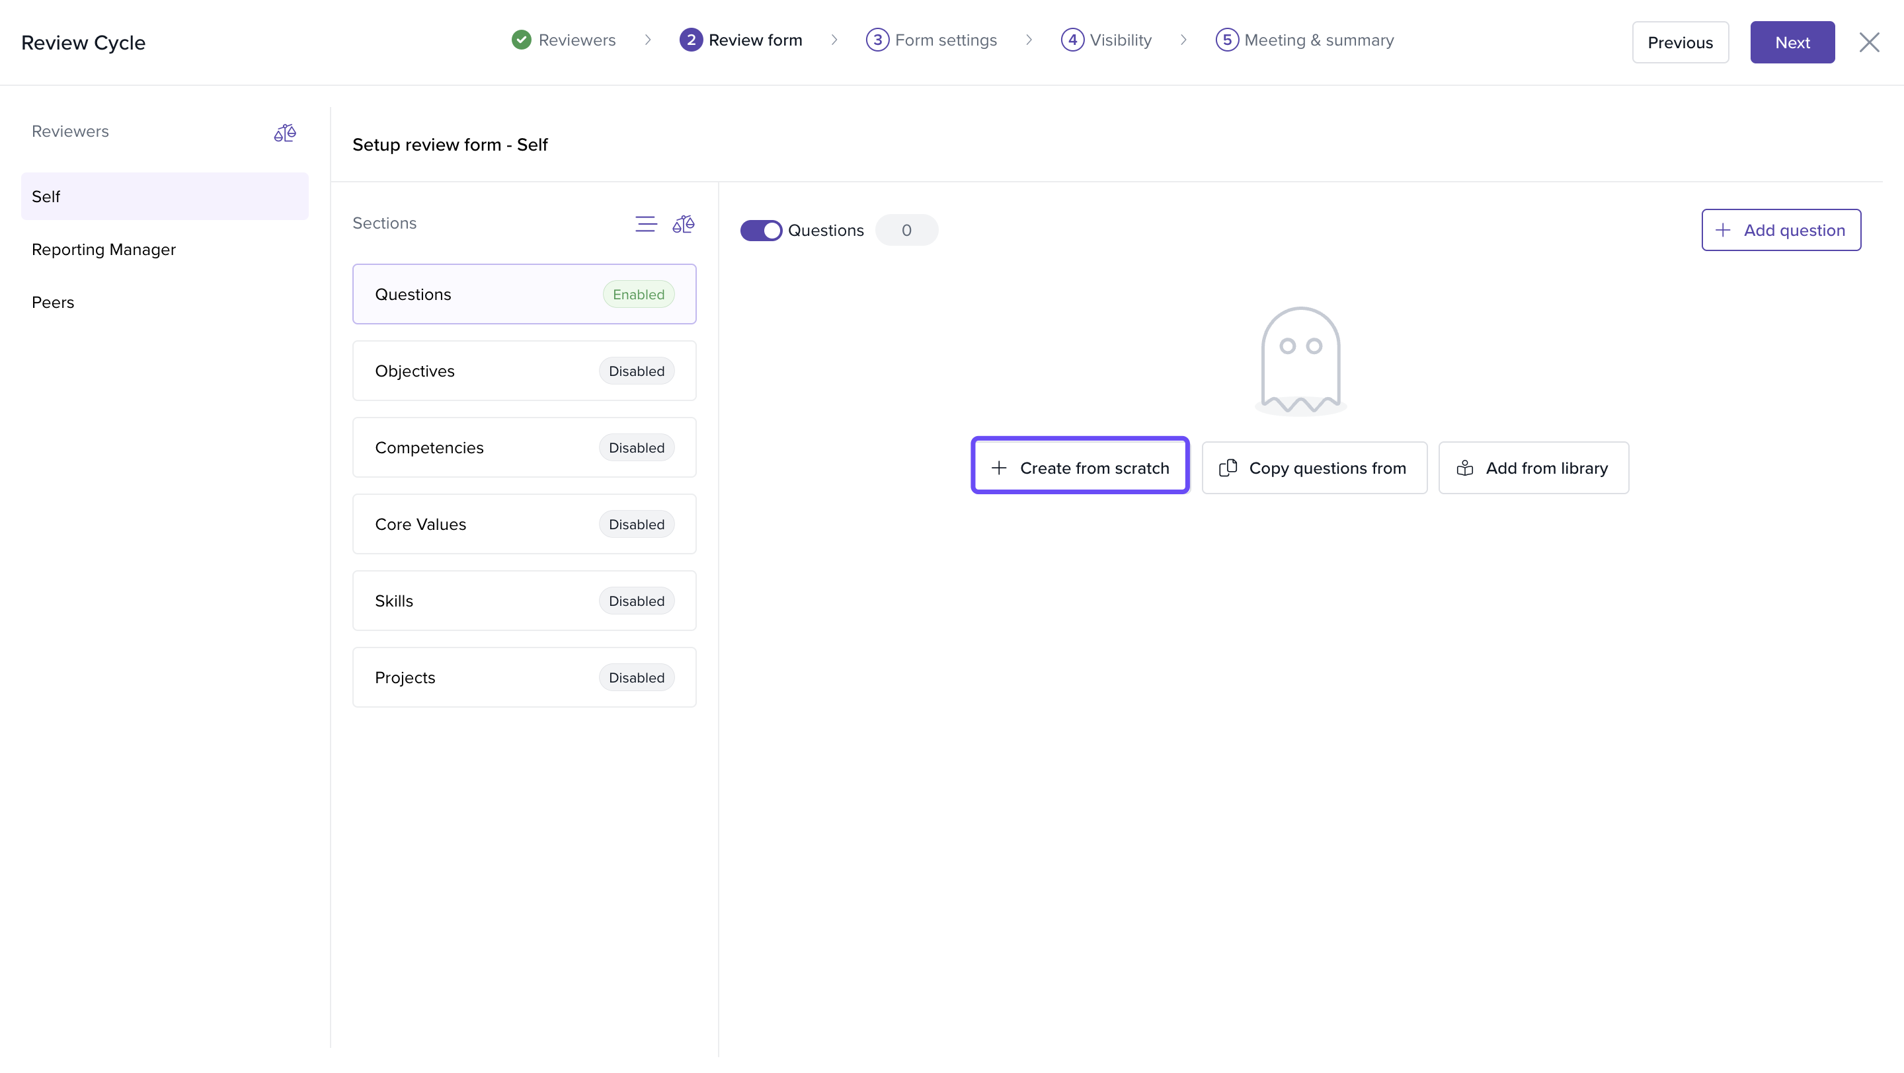The height and width of the screenshot is (1073, 1904).
Task: Select the disabled Competencies section
Action: pos(524,447)
